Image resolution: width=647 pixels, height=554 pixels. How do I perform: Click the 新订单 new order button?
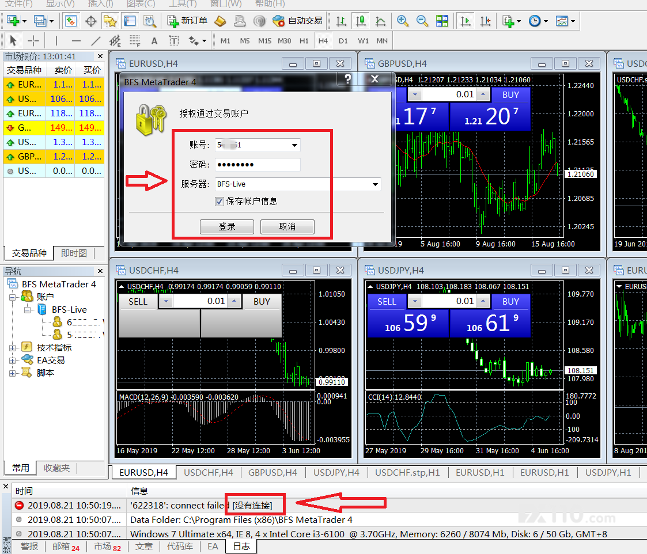pyautogui.click(x=188, y=21)
